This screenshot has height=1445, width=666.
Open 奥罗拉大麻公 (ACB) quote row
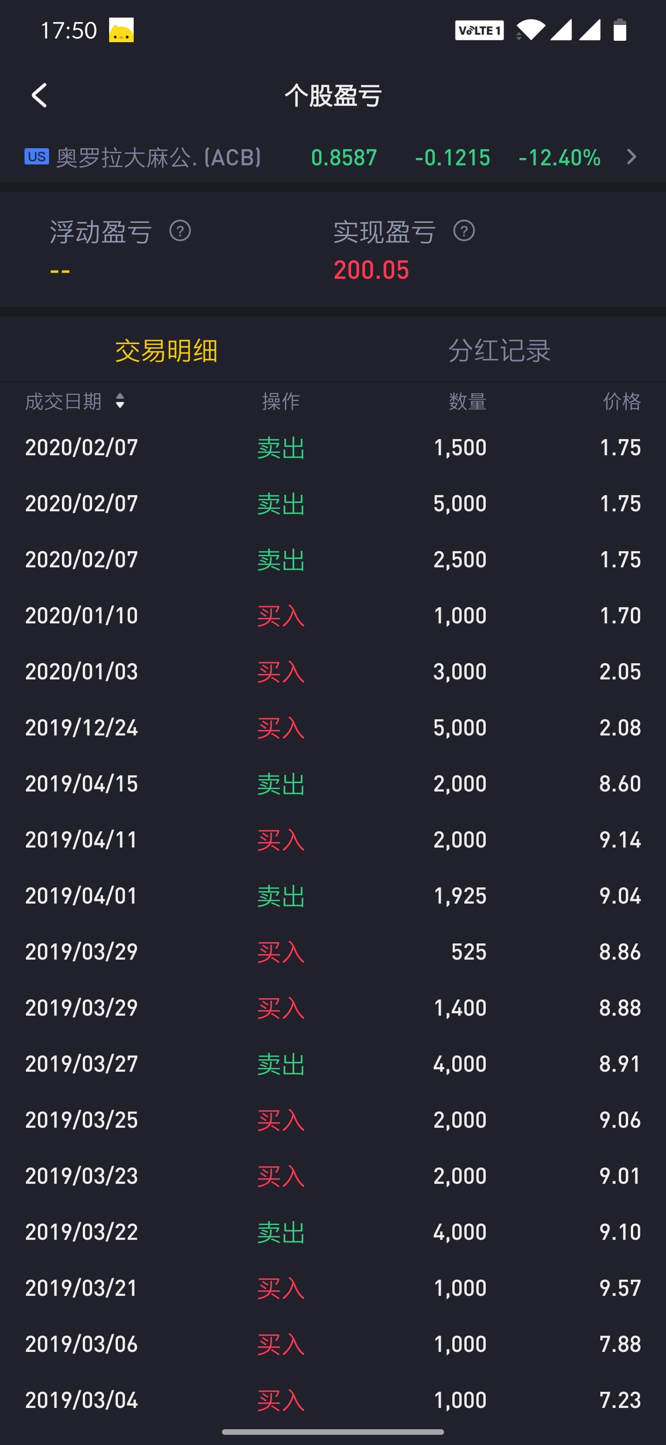[333, 157]
